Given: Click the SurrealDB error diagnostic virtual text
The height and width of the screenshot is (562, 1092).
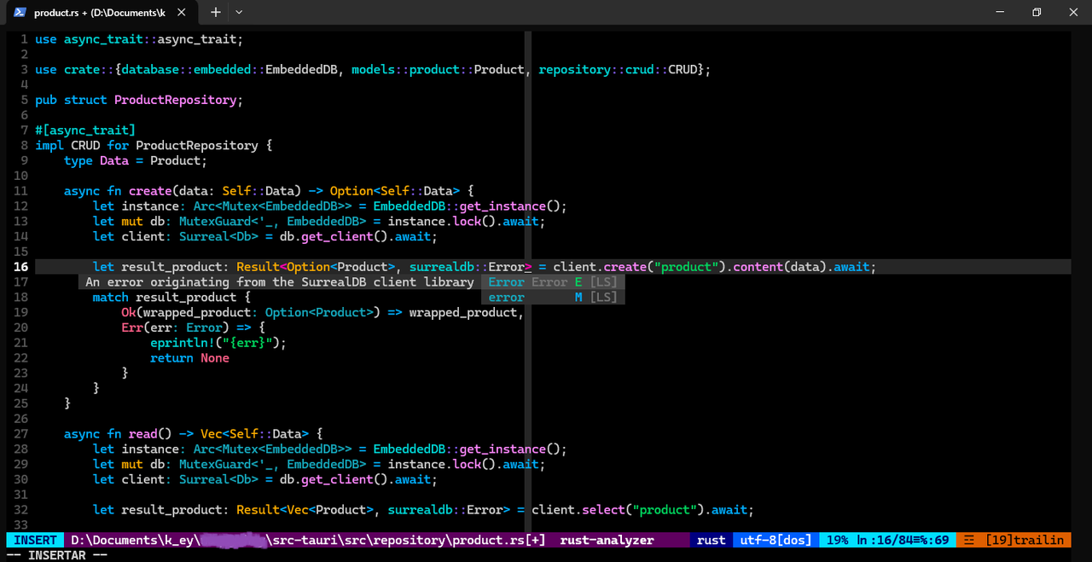Looking at the screenshot, I should coord(282,281).
